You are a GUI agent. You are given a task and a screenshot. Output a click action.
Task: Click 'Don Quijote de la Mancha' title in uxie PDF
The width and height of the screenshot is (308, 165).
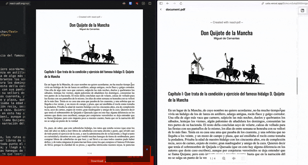pos(226,33)
